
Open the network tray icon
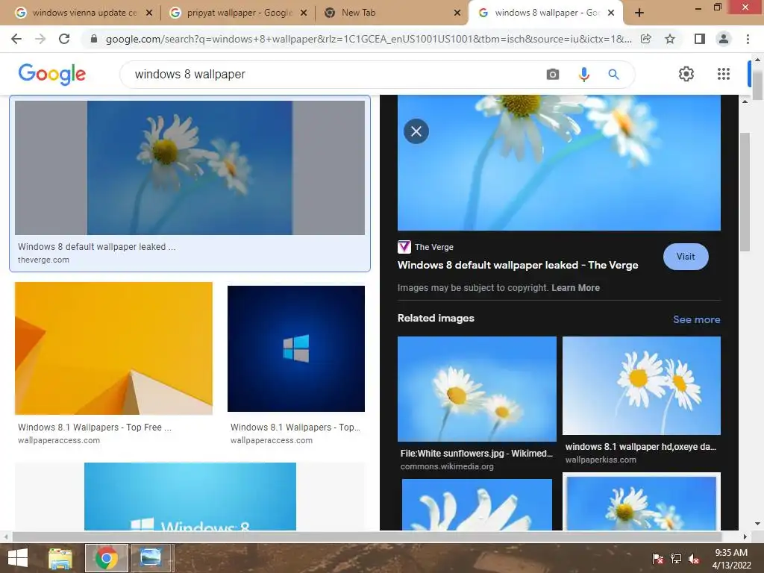pyautogui.click(x=676, y=559)
